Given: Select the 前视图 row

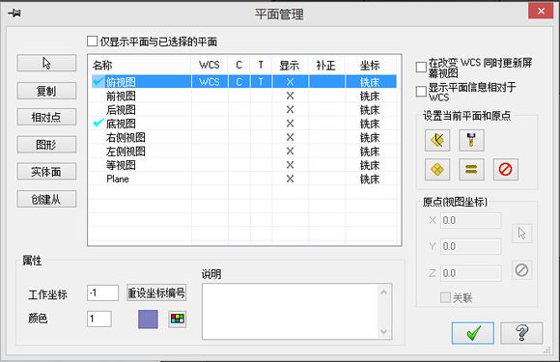Looking at the screenshot, I should click(x=244, y=96).
